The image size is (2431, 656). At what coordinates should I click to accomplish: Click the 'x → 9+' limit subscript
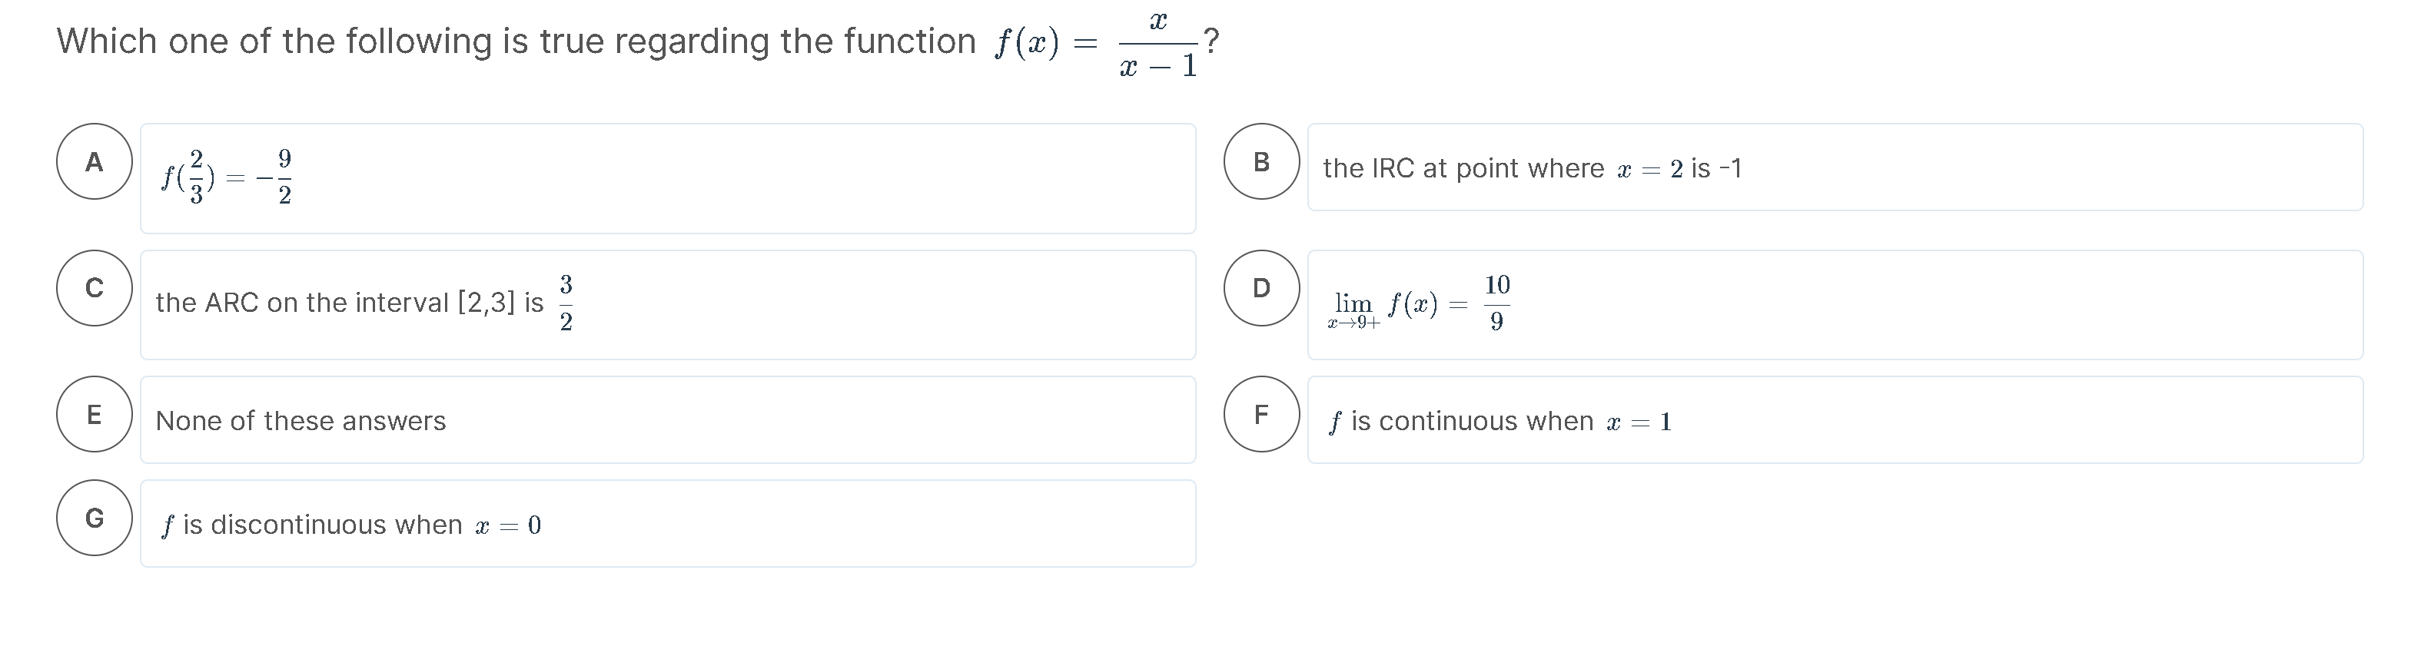[x=1353, y=323]
